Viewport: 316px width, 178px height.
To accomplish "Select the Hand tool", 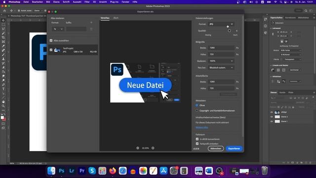I will 3,102.
